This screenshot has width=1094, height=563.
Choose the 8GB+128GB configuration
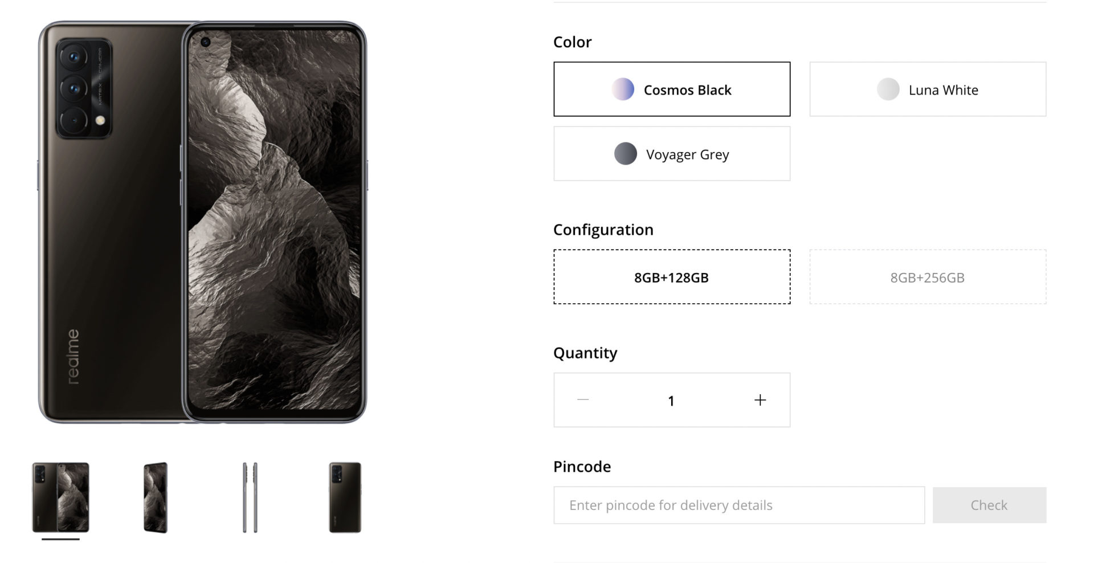click(672, 277)
